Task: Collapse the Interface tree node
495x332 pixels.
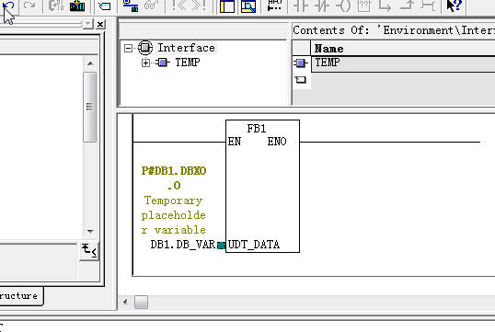Action: pyautogui.click(x=128, y=49)
